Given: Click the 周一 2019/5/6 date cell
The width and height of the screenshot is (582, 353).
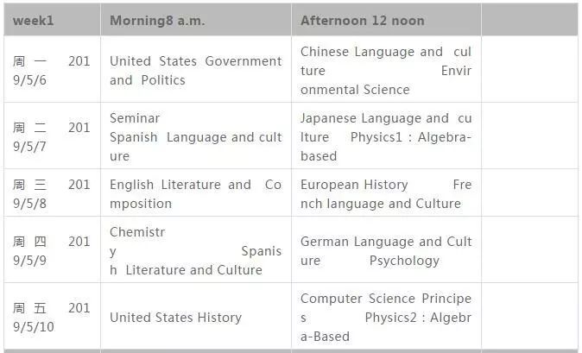Looking at the screenshot, I should 53,69.
